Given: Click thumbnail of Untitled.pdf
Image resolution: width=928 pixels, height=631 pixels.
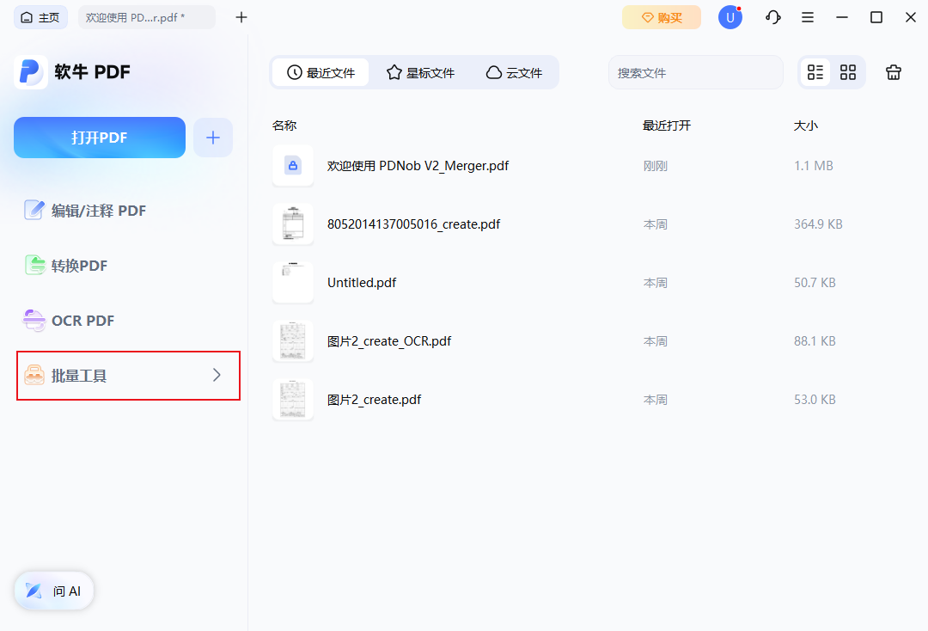Looking at the screenshot, I should click(x=293, y=282).
